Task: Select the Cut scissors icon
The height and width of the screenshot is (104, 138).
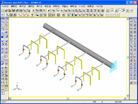Action: pyautogui.click(x=33, y=10)
